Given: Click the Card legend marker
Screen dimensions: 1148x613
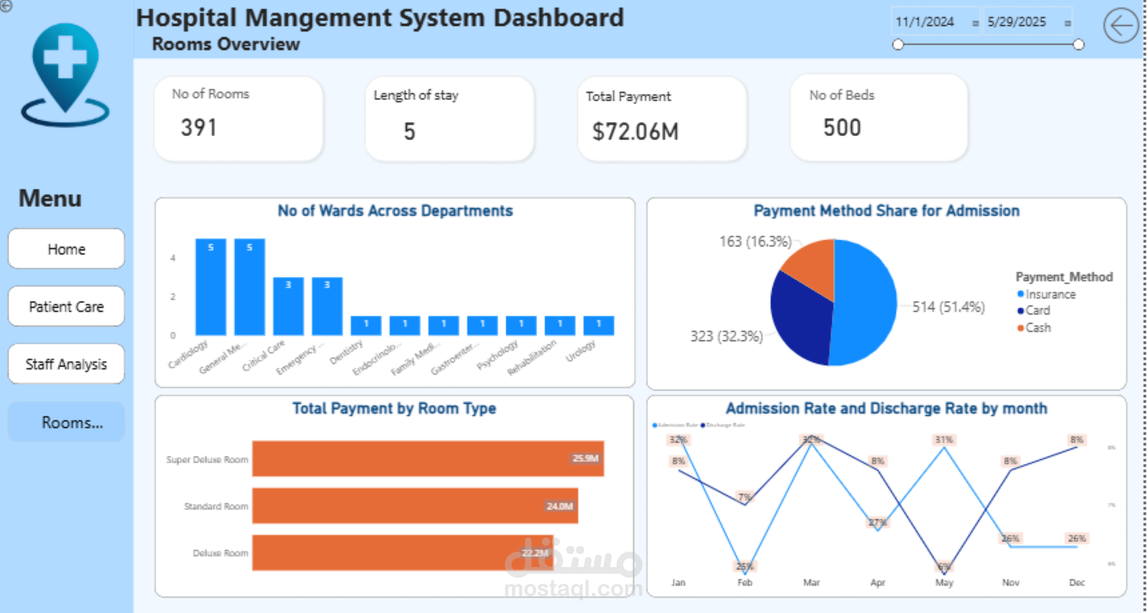Looking at the screenshot, I should click(x=1021, y=310).
